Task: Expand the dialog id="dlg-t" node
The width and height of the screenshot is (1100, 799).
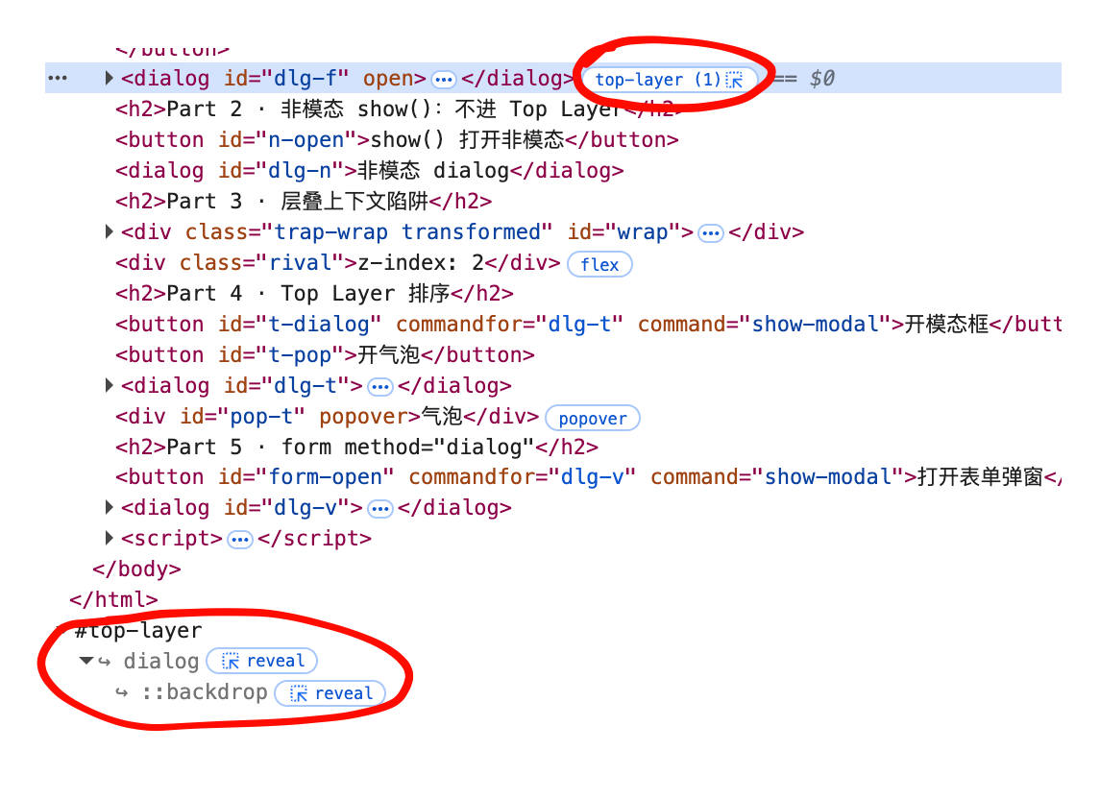Action: pyautogui.click(x=109, y=385)
